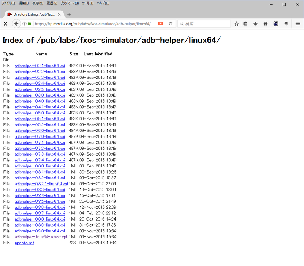Download adbhelper-0.2.1-linux64.xpi
The width and height of the screenshot is (304, 266).
click(x=40, y=66)
